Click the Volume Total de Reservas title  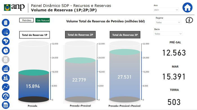(106, 21)
